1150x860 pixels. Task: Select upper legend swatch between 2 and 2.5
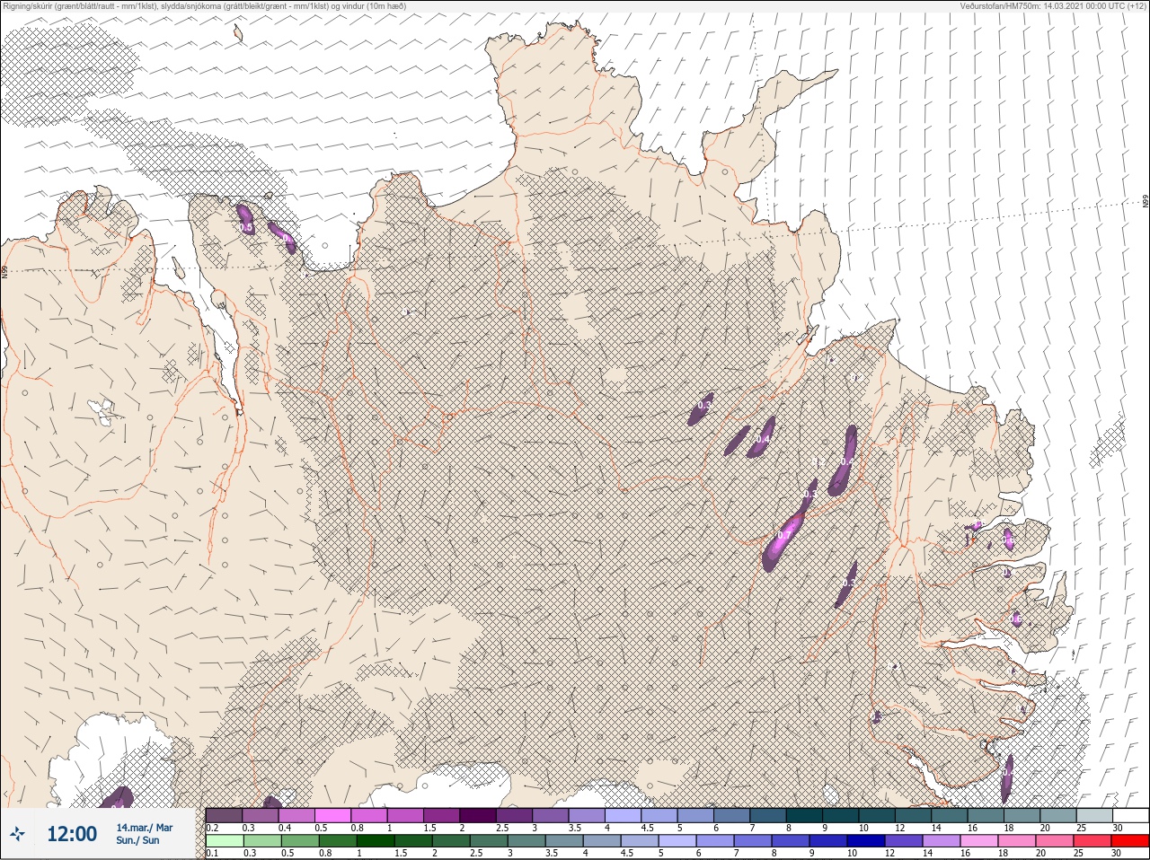[478, 816]
